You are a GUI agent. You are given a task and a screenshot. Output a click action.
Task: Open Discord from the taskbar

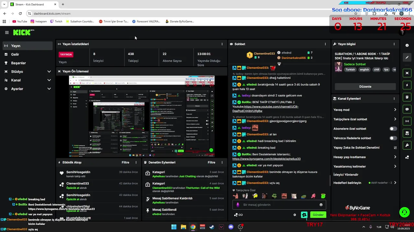point(231,227)
